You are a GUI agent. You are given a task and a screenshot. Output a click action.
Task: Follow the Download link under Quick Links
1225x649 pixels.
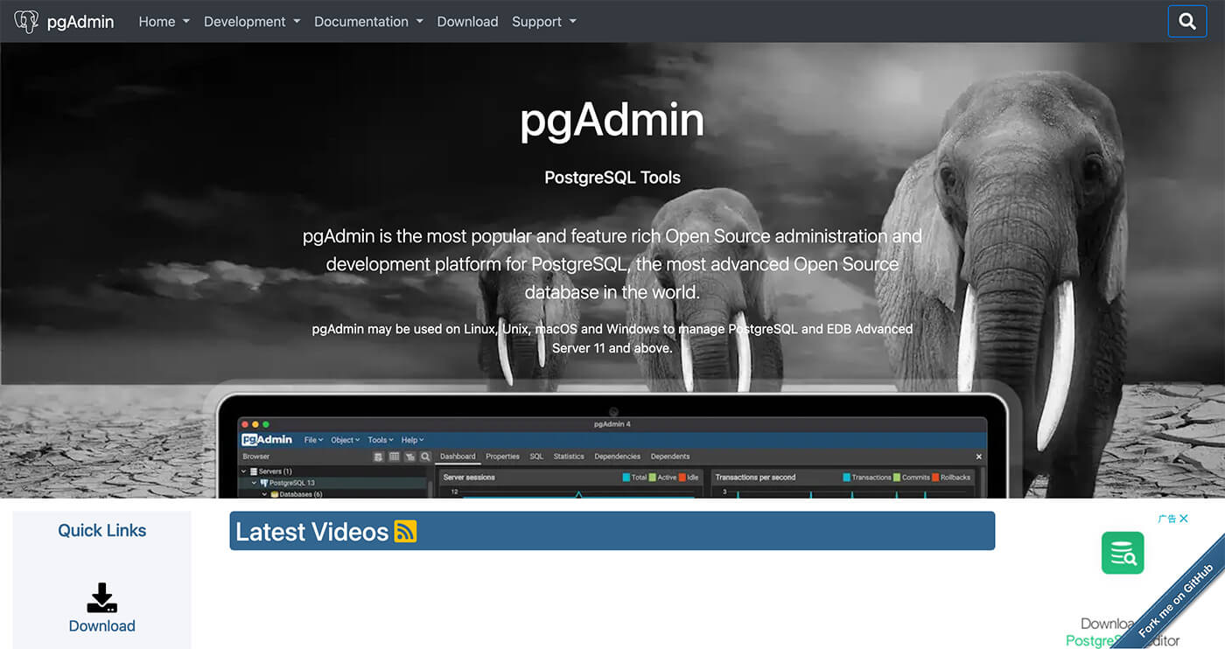tap(102, 626)
